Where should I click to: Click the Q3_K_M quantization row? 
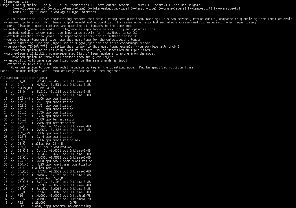click(x=47, y=154)
